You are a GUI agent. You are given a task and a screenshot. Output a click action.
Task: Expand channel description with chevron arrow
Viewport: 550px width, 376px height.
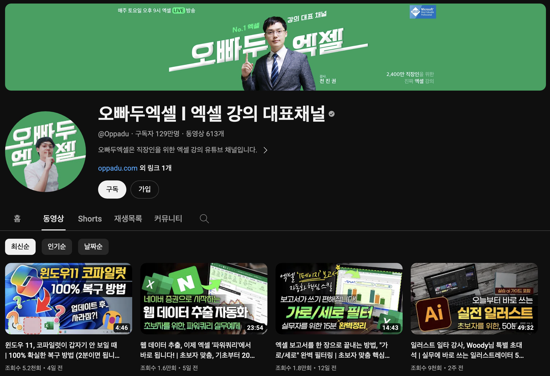[265, 150]
